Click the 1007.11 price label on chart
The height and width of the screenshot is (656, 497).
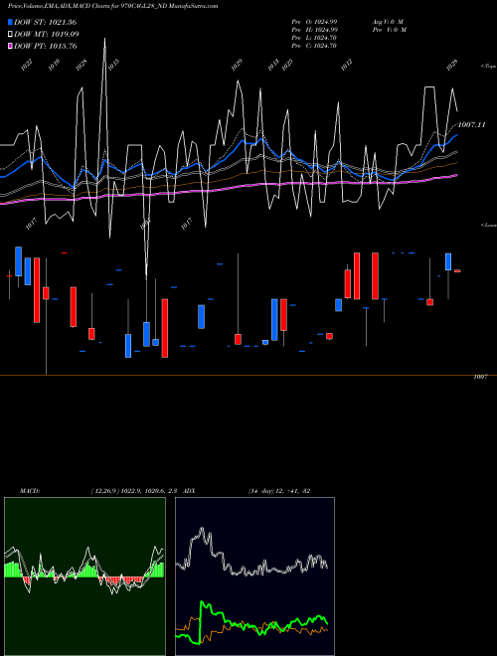pos(471,124)
